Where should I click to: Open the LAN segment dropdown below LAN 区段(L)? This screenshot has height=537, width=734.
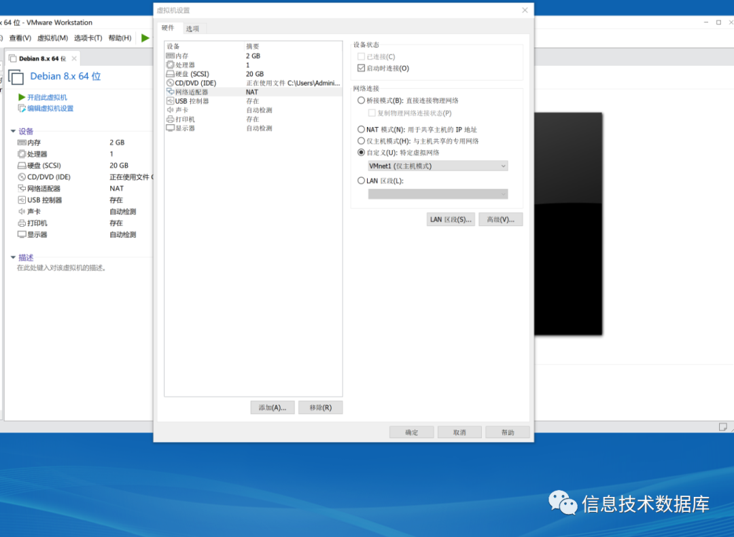pos(438,194)
